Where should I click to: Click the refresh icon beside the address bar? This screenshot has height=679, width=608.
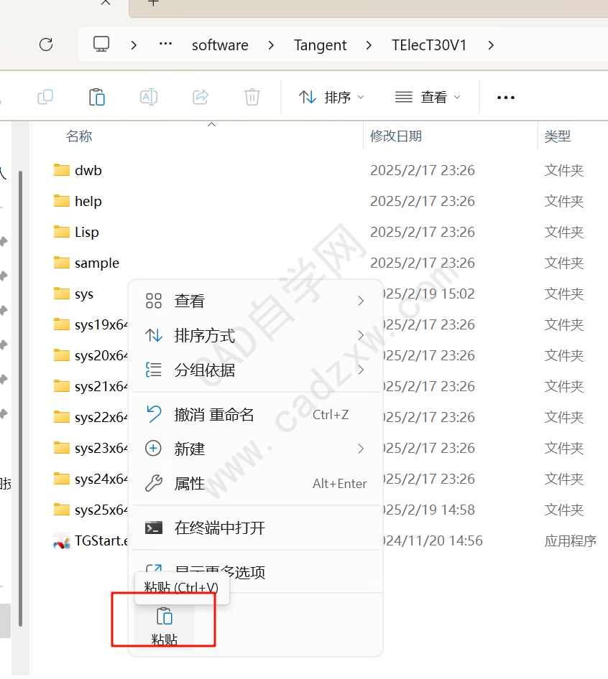pos(46,45)
